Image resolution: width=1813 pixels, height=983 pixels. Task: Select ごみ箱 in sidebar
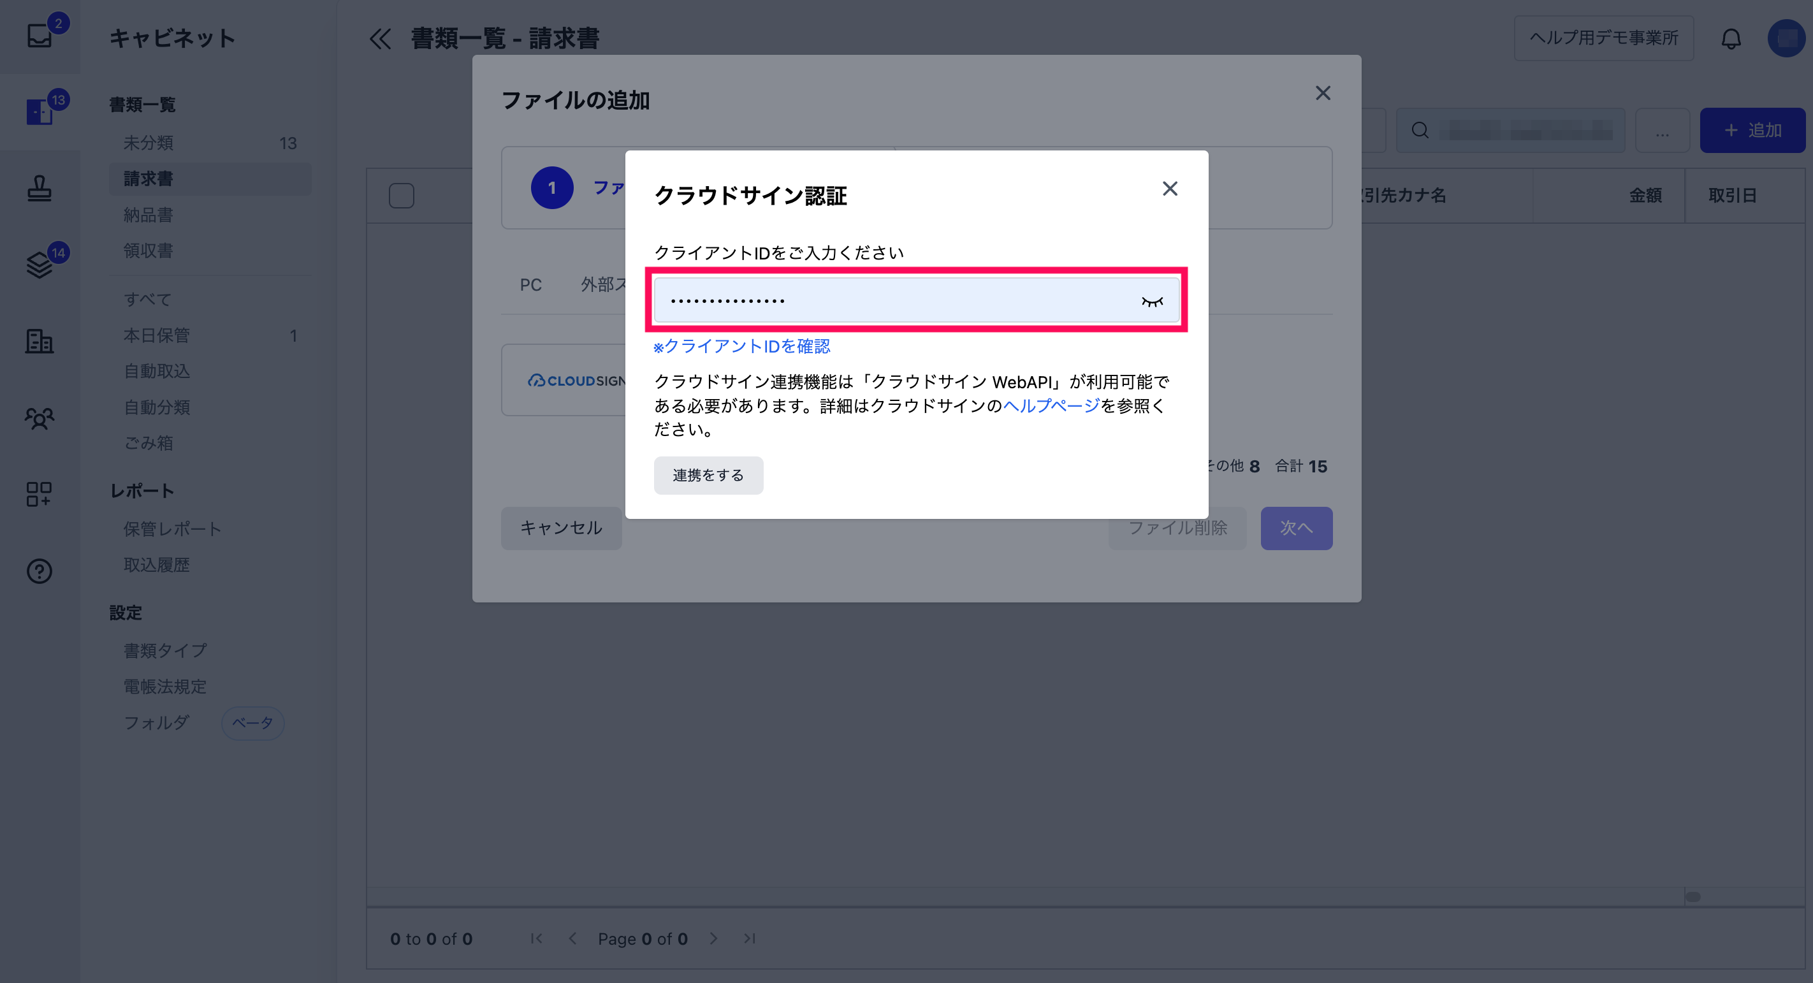point(210,443)
